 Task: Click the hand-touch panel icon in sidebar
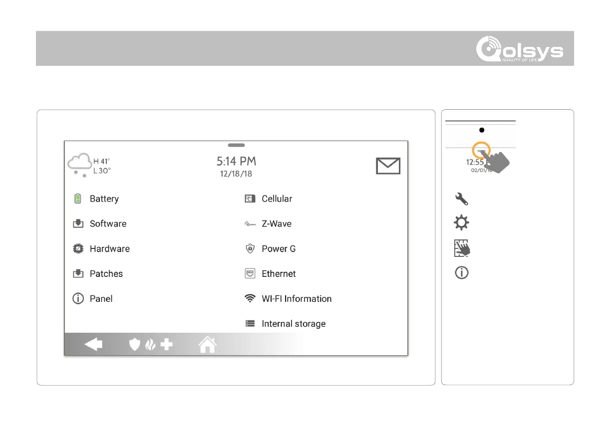462,248
